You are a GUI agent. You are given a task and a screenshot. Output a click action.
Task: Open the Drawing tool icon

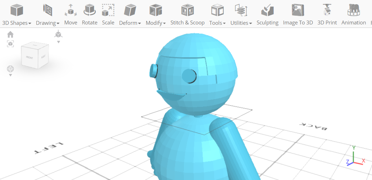tap(47, 10)
